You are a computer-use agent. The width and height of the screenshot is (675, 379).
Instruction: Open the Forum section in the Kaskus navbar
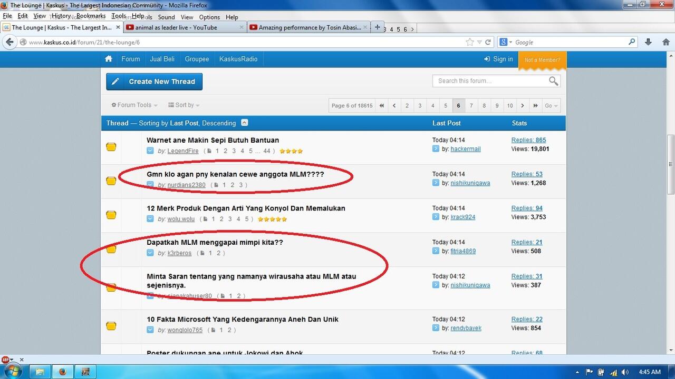(131, 59)
